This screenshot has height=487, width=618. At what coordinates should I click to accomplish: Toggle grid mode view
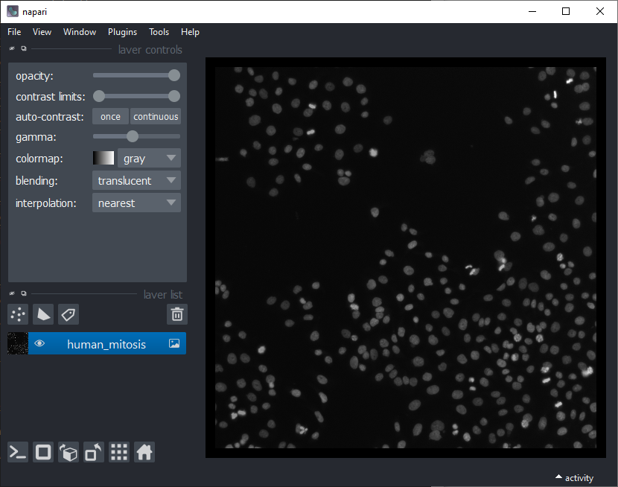pyautogui.click(x=119, y=452)
